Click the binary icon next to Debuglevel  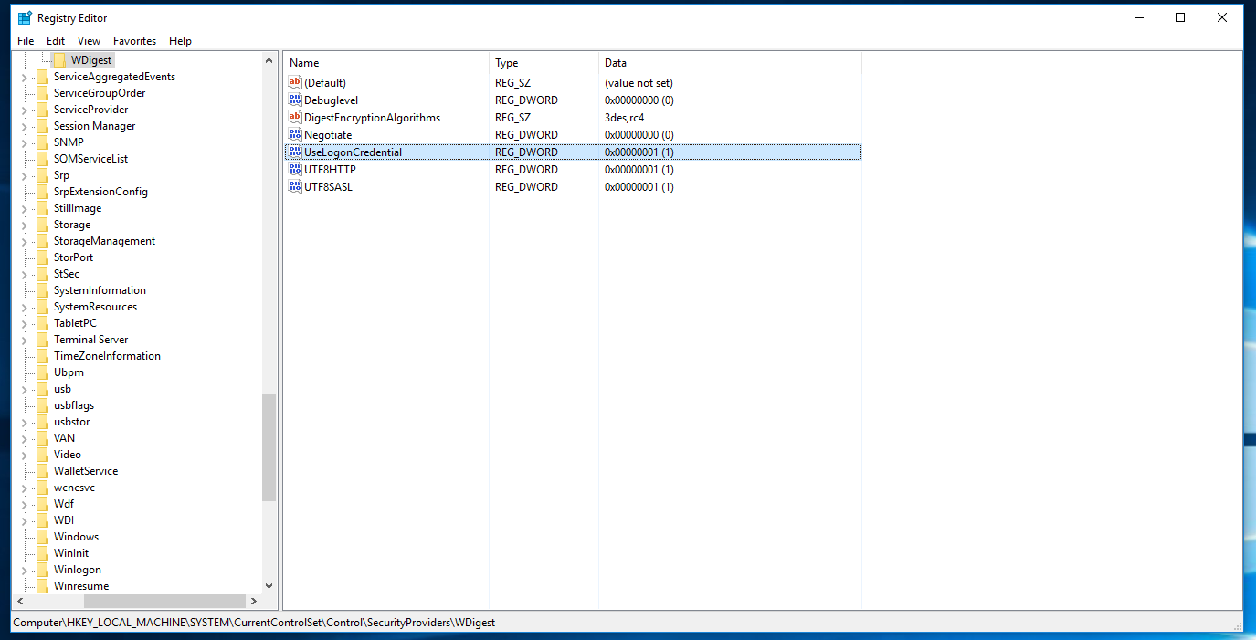coord(294,100)
